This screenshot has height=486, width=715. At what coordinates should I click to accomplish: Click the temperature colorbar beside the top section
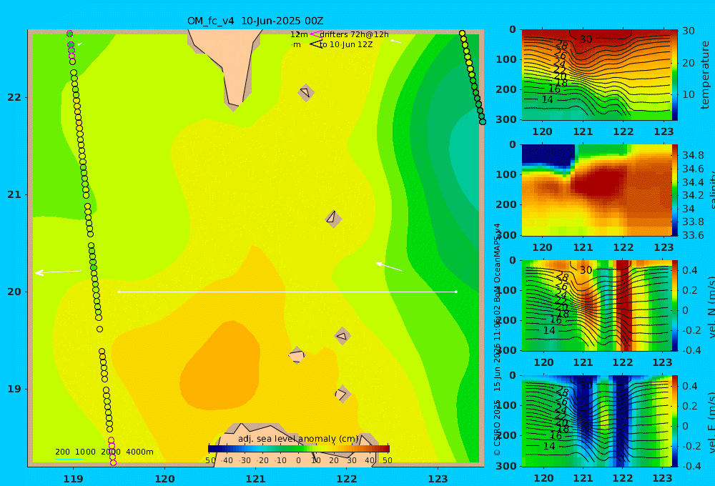coord(675,75)
